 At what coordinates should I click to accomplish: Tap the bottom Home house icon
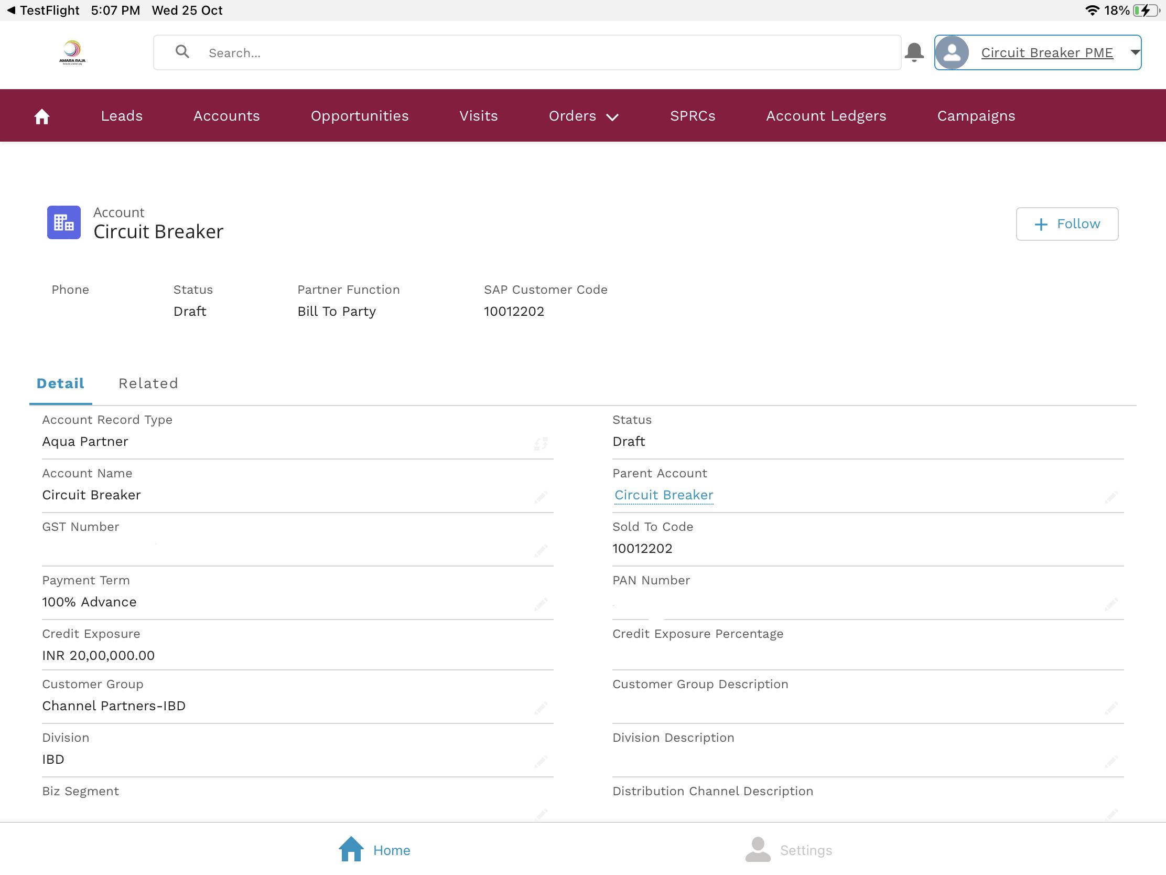point(351,849)
